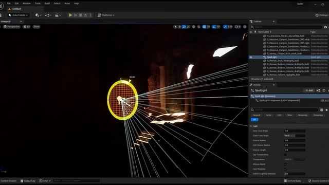Open play options three-dot menu
329x185 pixels.
(x=90, y=15)
